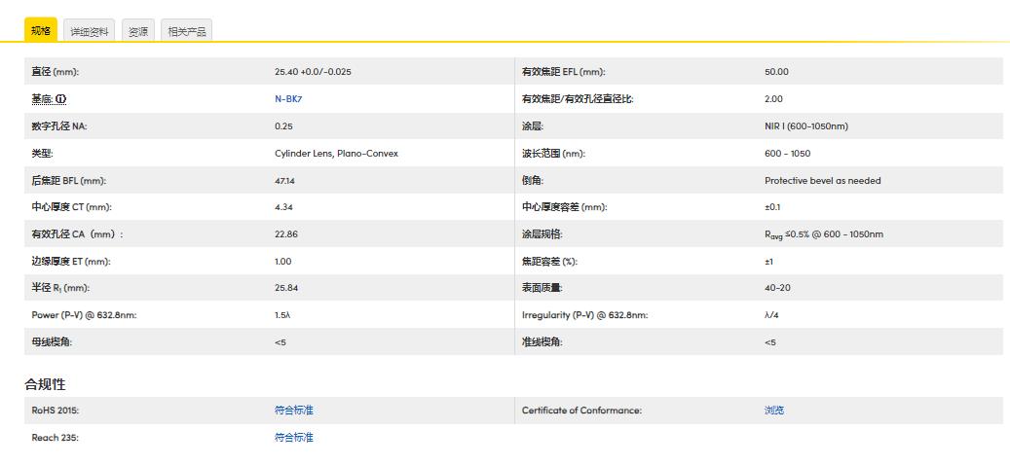Select the ratio value 2.00

pos(773,99)
